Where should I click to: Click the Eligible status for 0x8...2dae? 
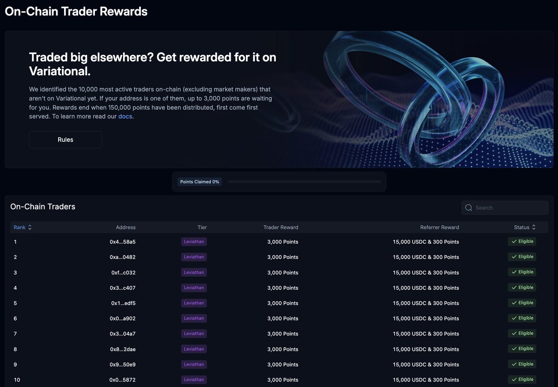pos(522,349)
